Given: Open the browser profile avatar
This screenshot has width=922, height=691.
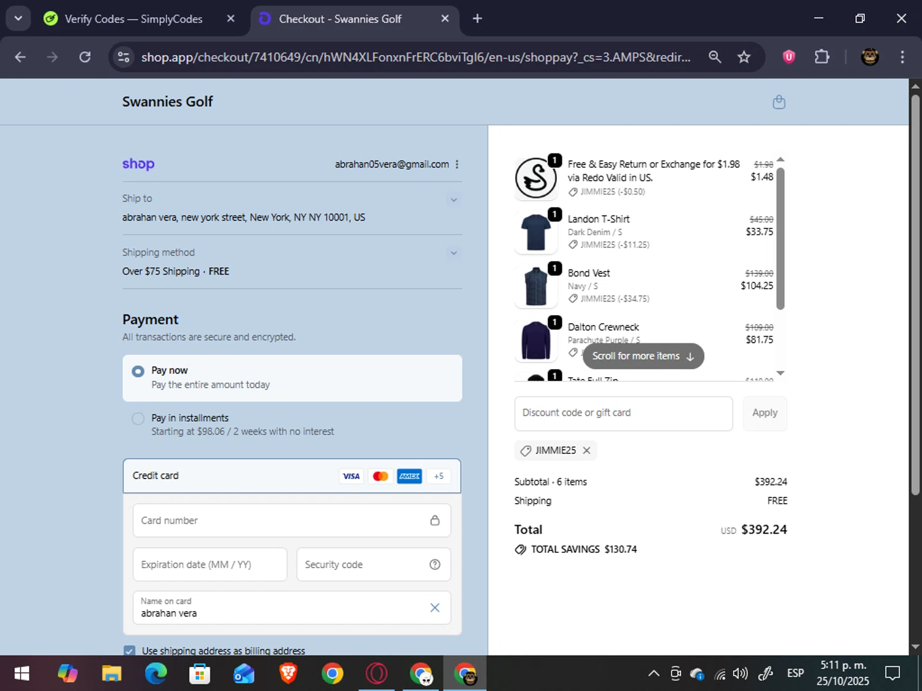Looking at the screenshot, I should [869, 57].
